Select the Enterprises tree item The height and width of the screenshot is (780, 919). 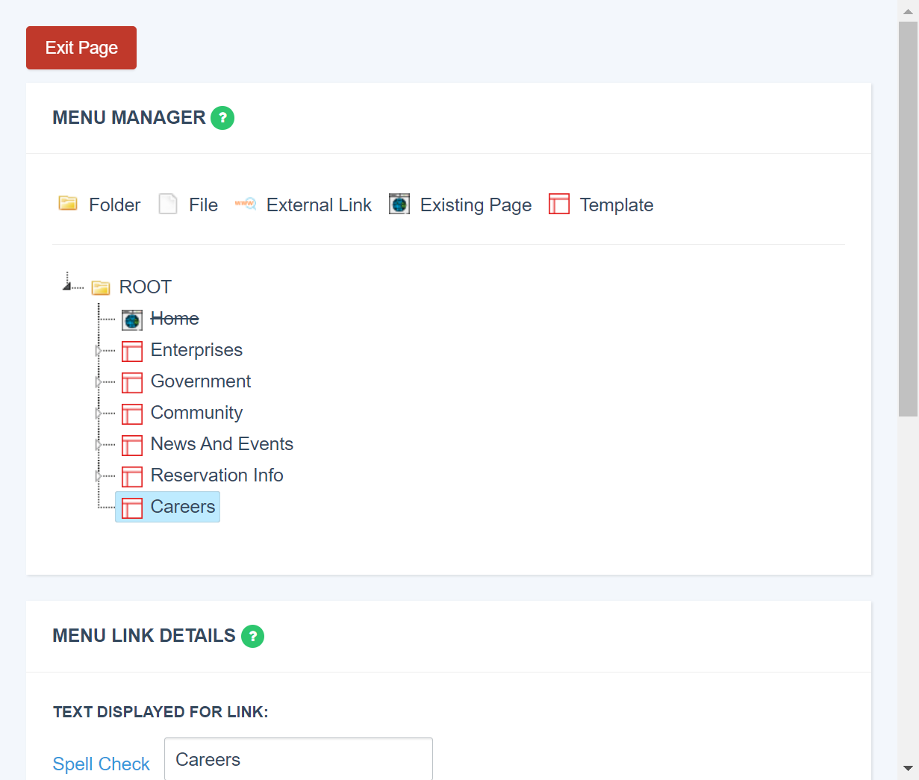[x=196, y=350]
